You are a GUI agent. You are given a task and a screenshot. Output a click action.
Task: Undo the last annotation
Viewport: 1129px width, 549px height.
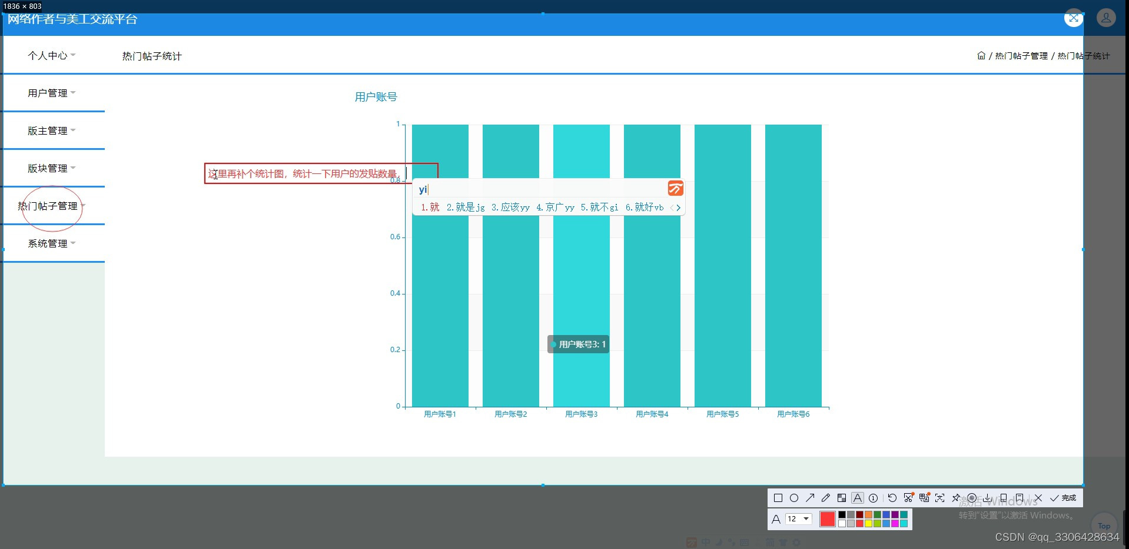[892, 498]
